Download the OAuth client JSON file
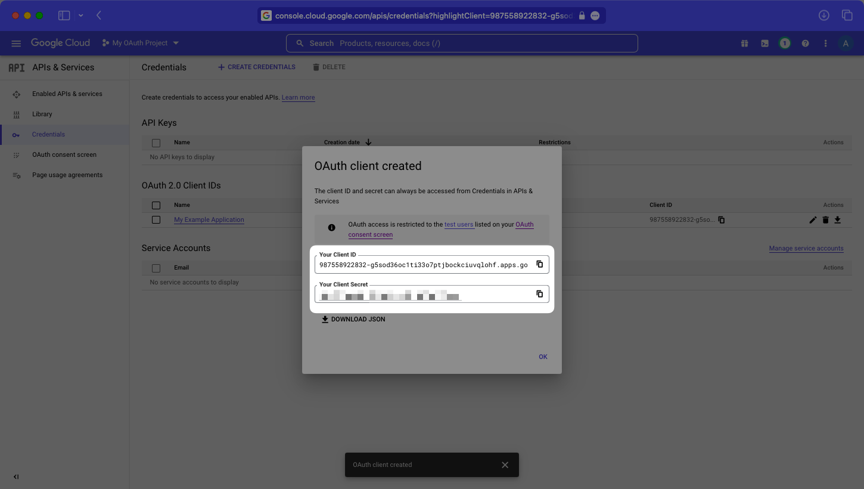Image resolution: width=864 pixels, height=489 pixels. click(x=353, y=319)
